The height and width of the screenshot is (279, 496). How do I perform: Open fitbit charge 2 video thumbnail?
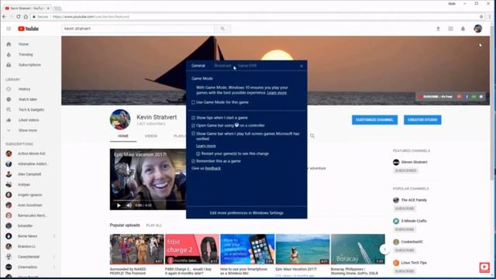(x=192, y=250)
